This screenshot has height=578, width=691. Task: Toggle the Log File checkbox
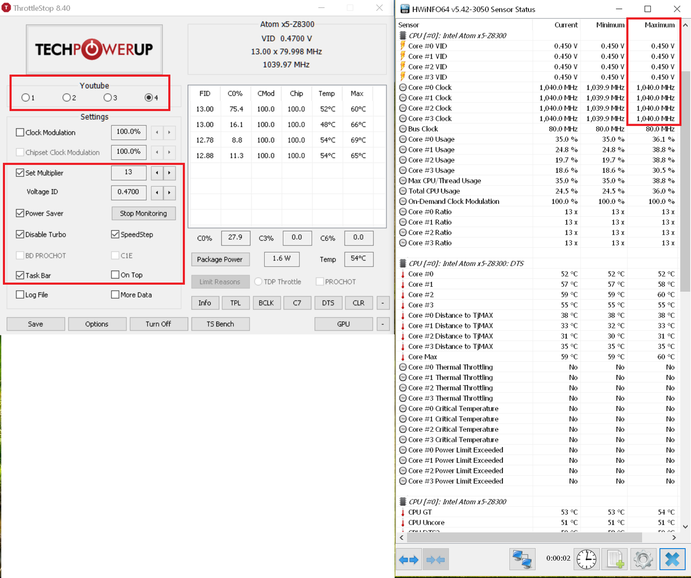point(20,295)
